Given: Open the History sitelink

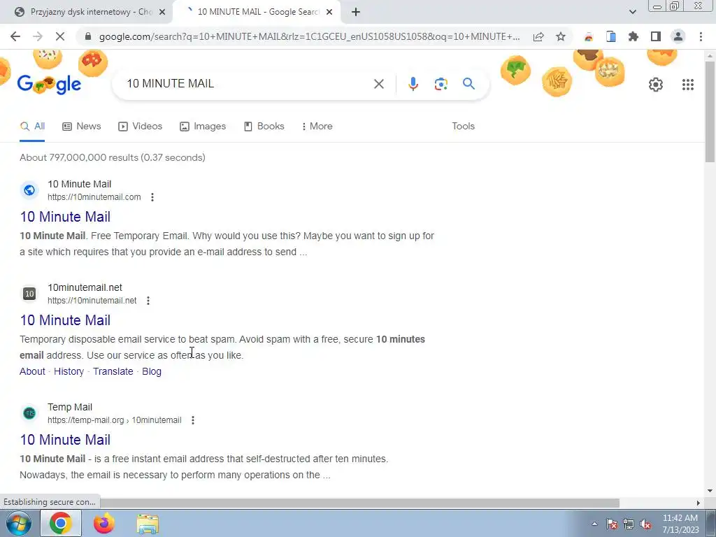Looking at the screenshot, I should click(69, 372).
